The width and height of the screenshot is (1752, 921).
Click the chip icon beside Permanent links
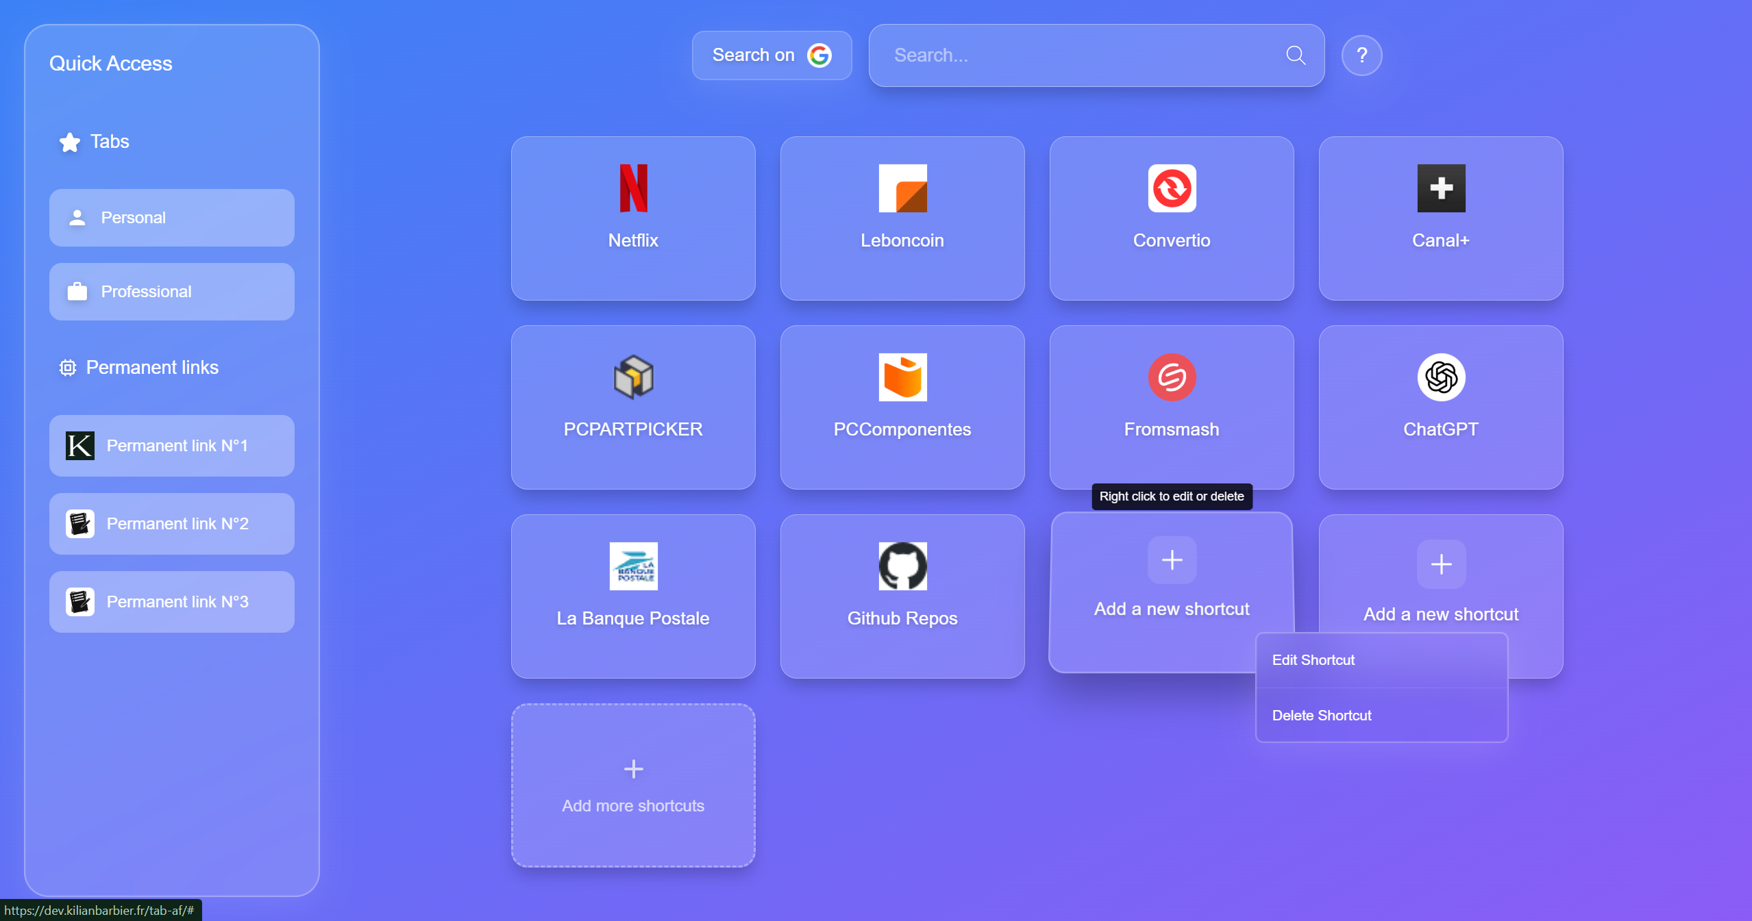[68, 368]
